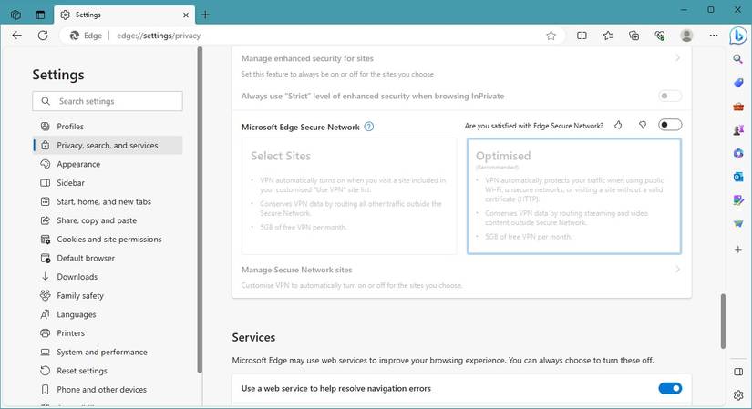The width and height of the screenshot is (752, 409).
Task: Open the Secure Network help info icon
Action: pyautogui.click(x=369, y=127)
